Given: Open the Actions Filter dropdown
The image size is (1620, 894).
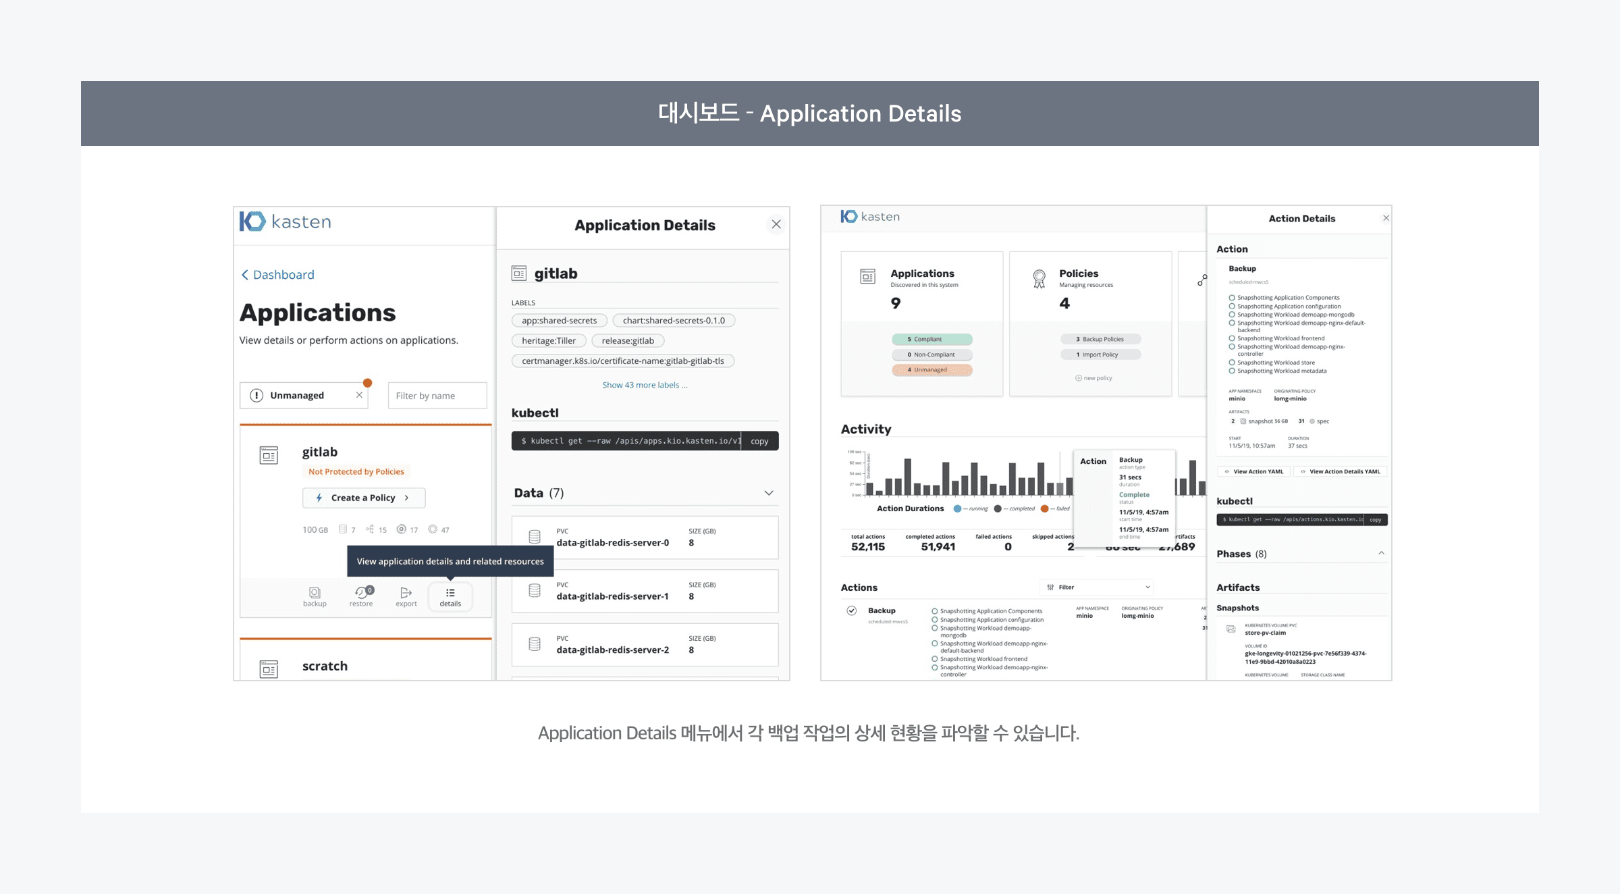Looking at the screenshot, I should 1097,587.
